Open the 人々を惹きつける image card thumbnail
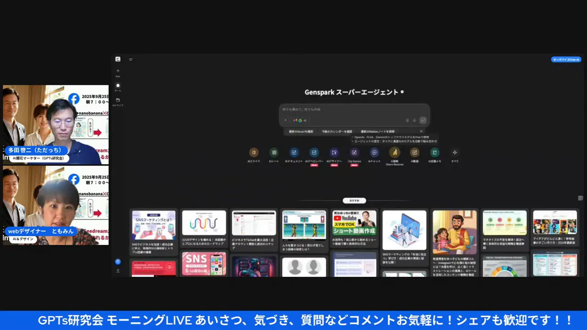Viewport: 587px width, 330px height. tap(304, 225)
